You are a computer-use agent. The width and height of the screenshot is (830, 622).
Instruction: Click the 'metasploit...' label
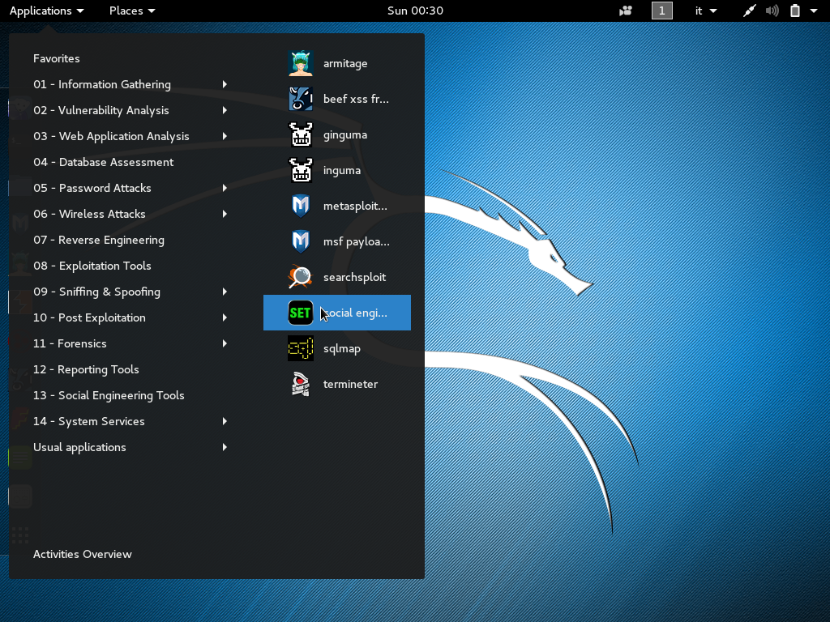tap(355, 206)
